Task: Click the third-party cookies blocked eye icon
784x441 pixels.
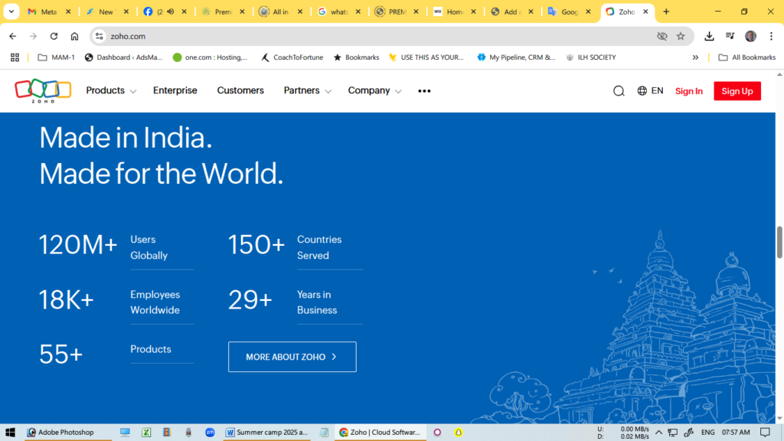Action: (x=662, y=36)
